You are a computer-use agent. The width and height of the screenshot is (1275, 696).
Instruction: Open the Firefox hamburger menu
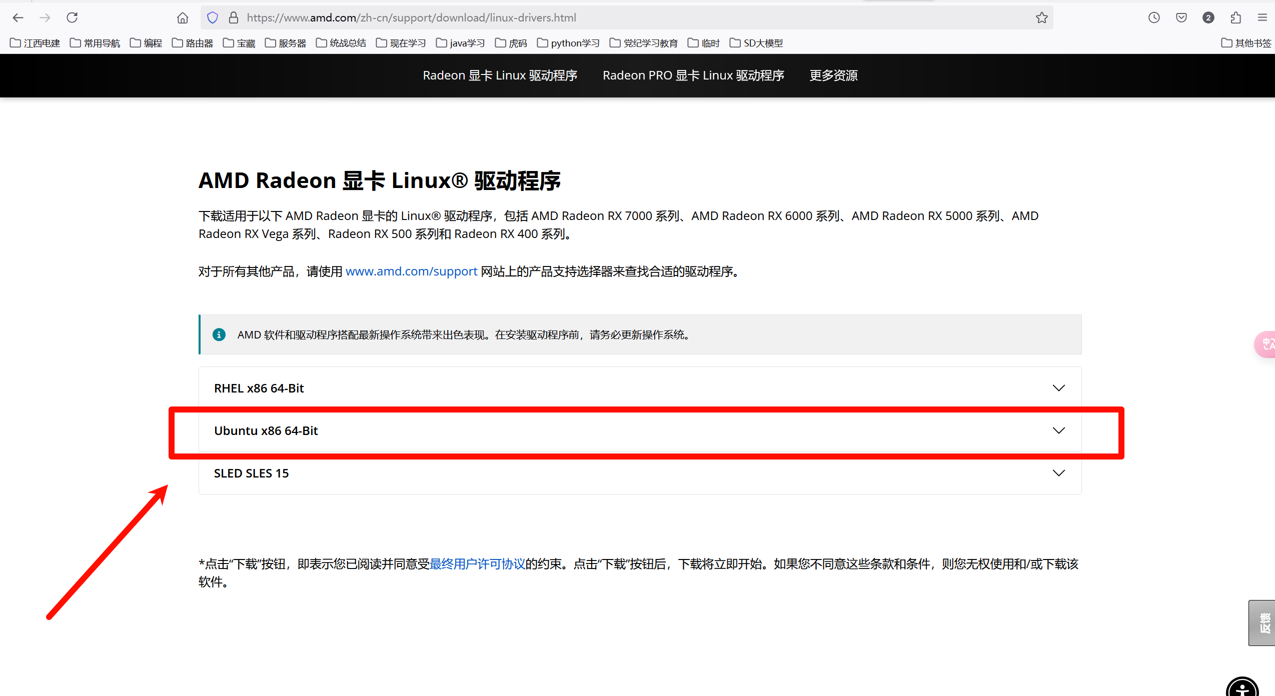click(1262, 17)
